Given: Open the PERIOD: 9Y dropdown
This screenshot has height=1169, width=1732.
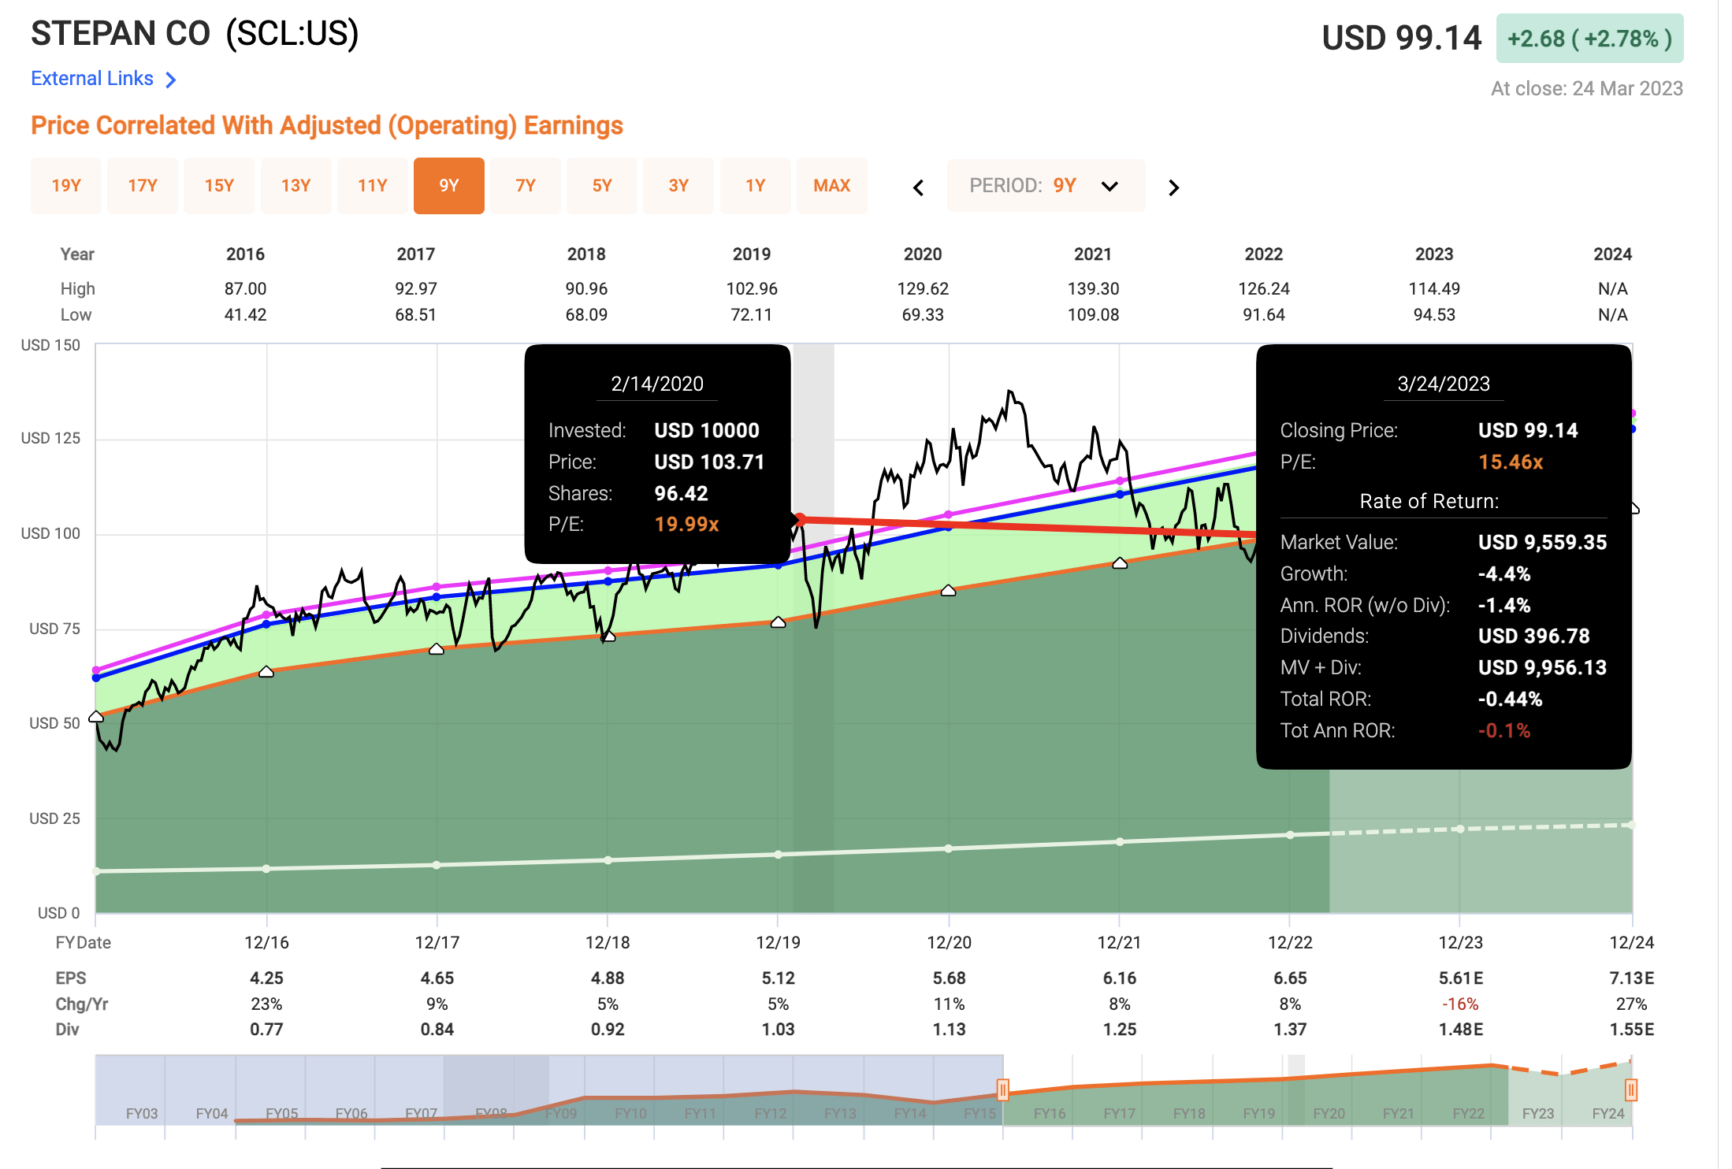Looking at the screenshot, I should pos(1046,186).
